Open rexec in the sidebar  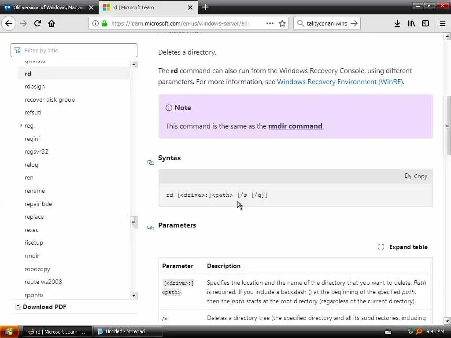pos(32,230)
